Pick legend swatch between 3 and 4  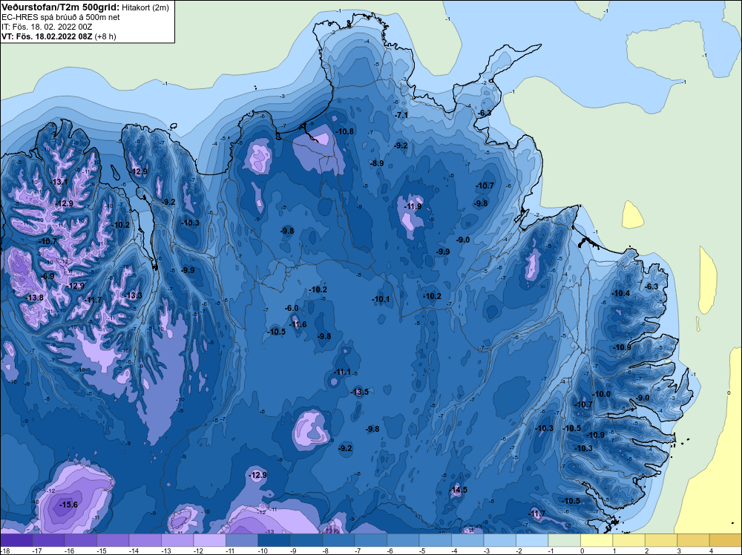coord(693,540)
